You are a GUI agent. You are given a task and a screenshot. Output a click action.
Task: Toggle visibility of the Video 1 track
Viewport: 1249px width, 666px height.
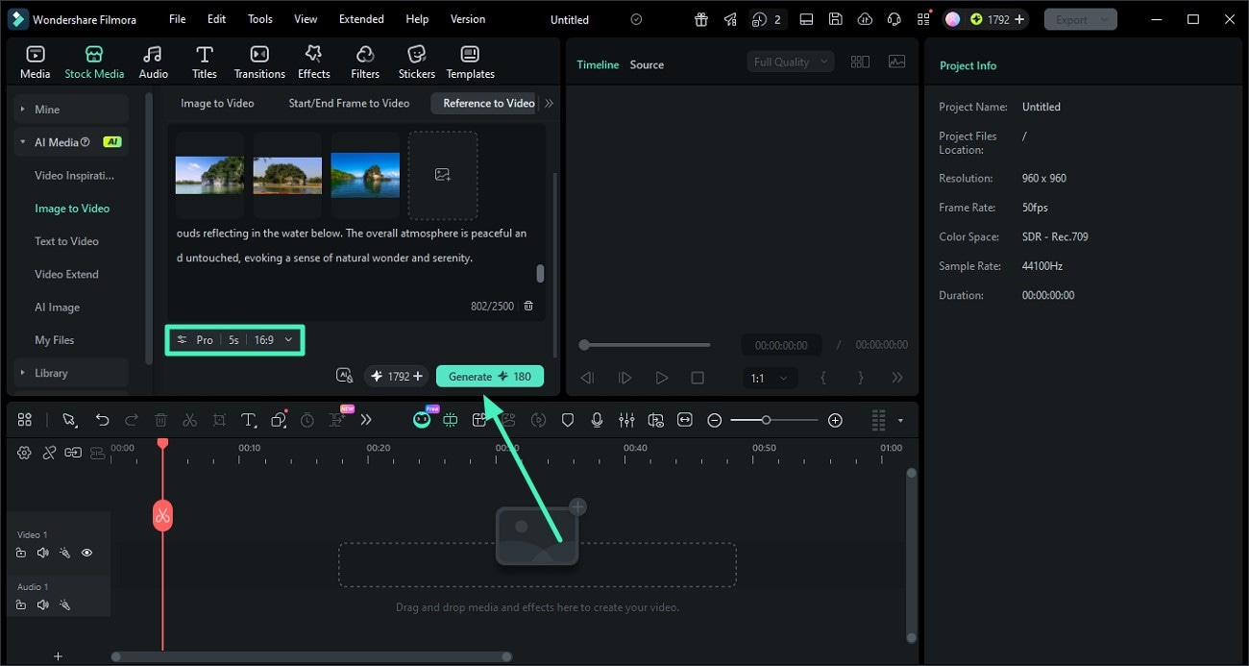(x=86, y=553)
